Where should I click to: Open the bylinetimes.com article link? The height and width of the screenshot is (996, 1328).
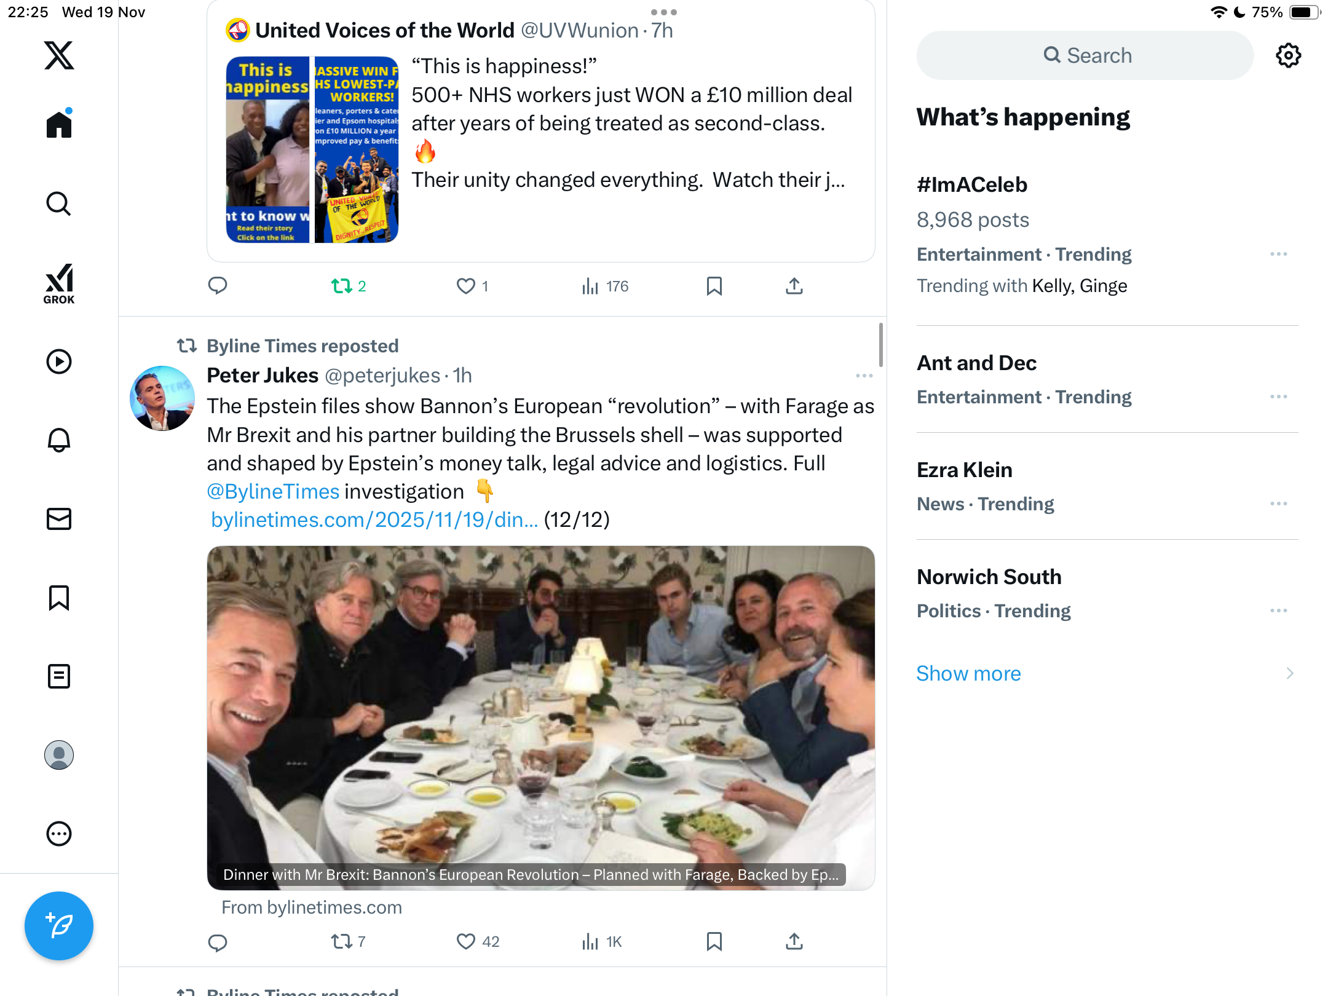pyautogui.click(x=374, y=520)
